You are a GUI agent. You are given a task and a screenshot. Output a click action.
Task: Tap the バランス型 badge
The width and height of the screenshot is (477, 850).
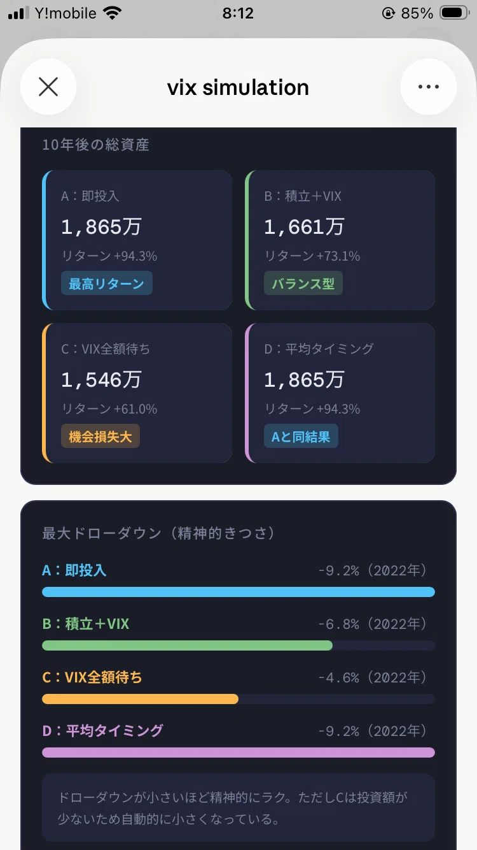(303, 284)
